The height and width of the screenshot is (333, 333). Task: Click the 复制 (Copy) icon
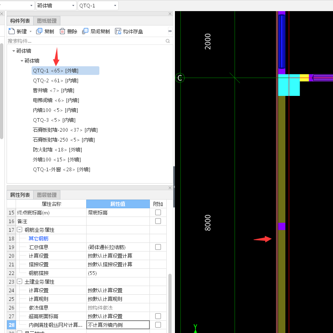click(x=39, y=31)
